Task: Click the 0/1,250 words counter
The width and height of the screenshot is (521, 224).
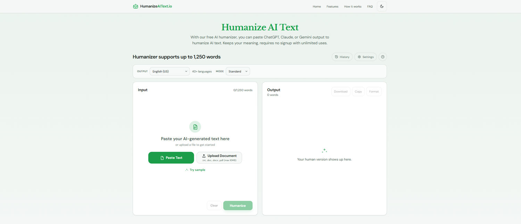Action: click(243, 90)
